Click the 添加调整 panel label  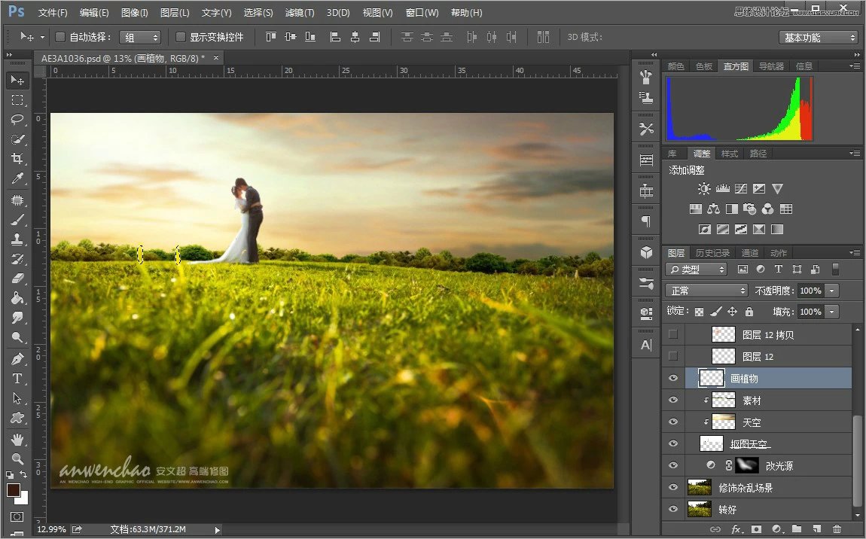coord(685,170)
